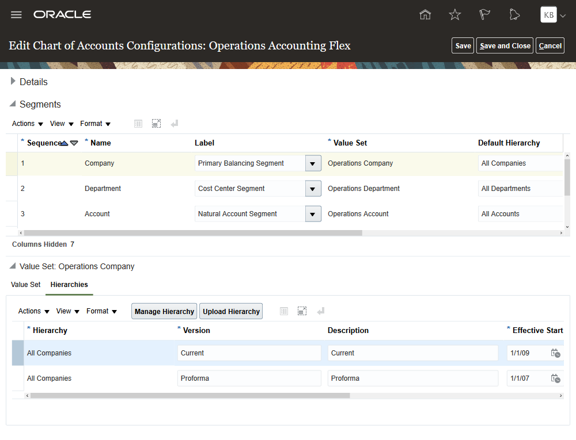Open Actions menu in Segments toolbar
The image size is (576, 440).
(x=28, y=124)
